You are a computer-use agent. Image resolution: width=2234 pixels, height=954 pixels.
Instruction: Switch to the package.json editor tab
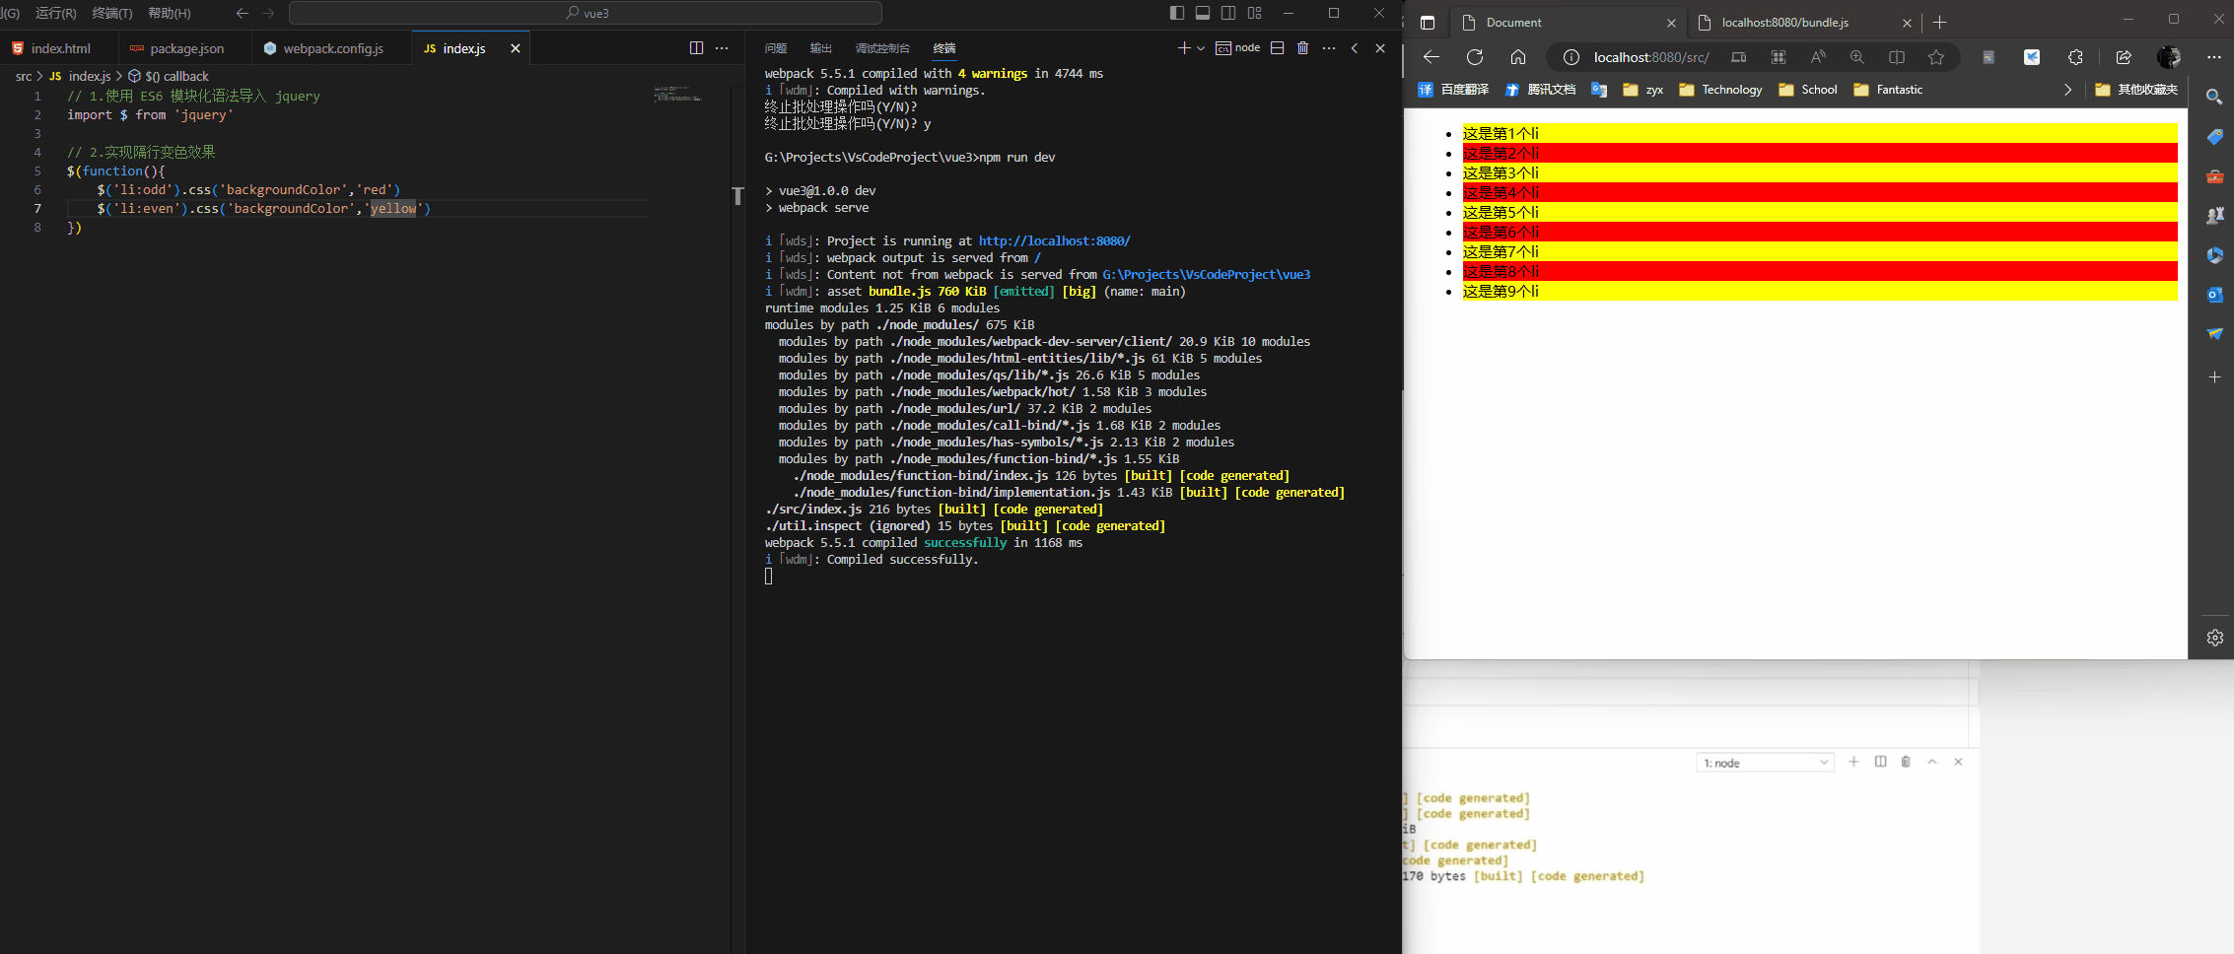[185, 48]
